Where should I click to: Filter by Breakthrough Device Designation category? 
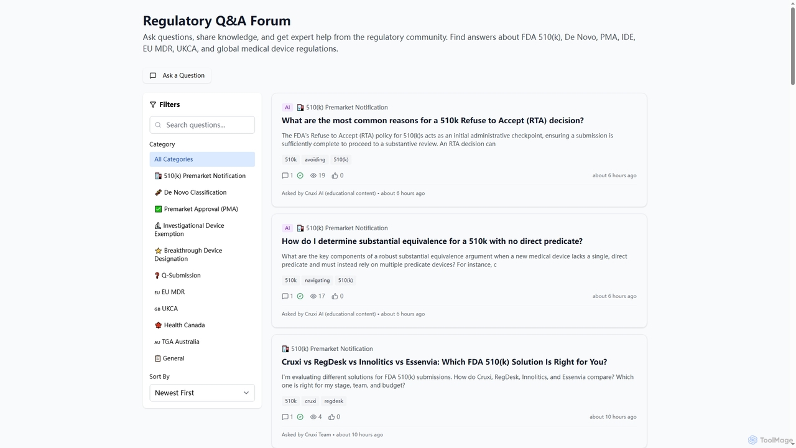(202, 254)
